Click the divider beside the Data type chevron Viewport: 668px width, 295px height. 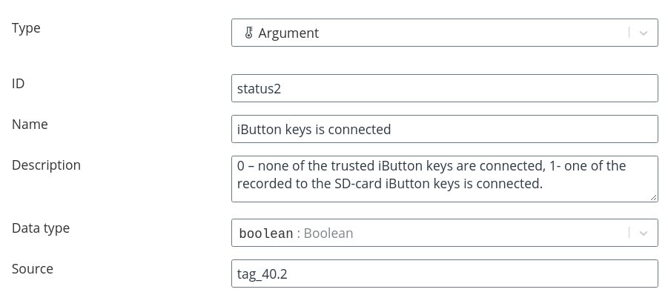coord(629,233)
